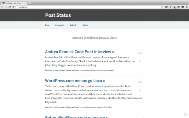The image size is (189, 118).
Task: Reload the page with the refresh icon
Action: click(x=10, y=7)
